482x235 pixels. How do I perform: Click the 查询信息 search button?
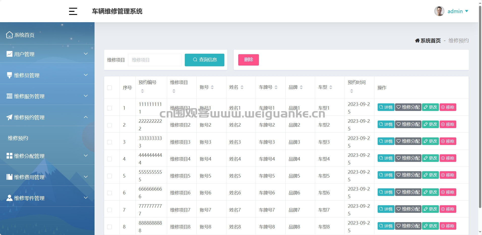[x=204, y=60]
